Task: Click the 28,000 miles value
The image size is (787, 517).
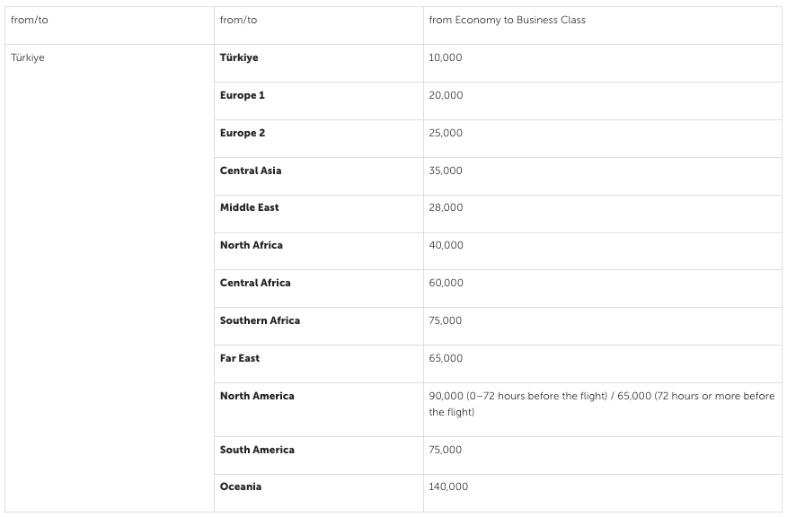Action: 446,207
